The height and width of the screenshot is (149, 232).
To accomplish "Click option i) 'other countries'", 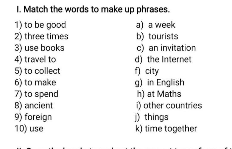I will point(169,105).
